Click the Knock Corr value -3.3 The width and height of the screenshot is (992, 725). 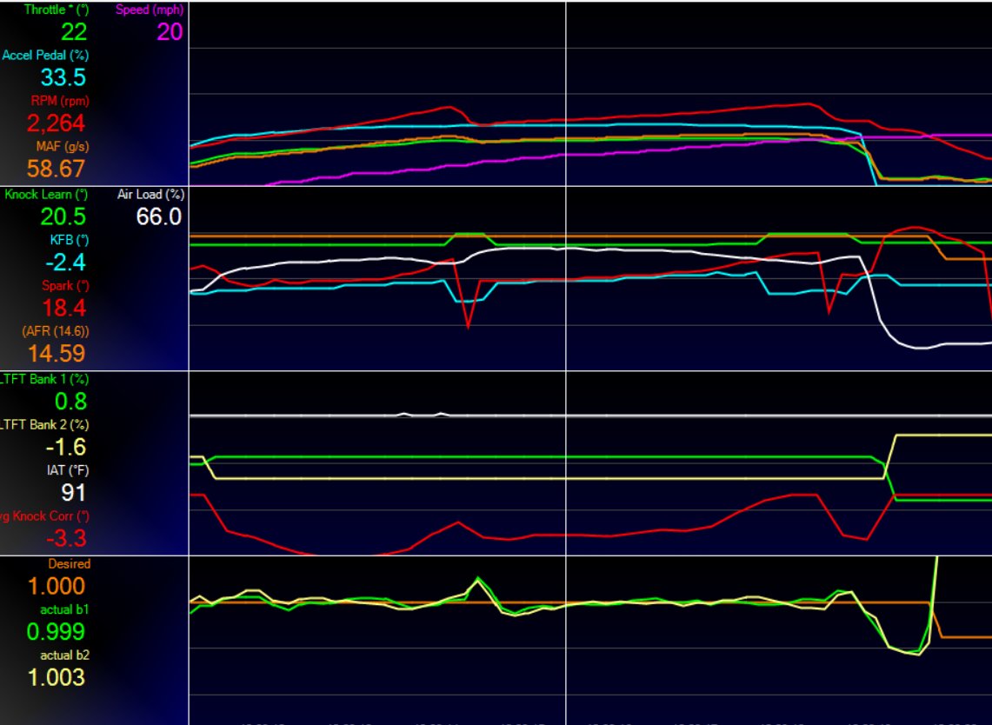pos(66,538)
